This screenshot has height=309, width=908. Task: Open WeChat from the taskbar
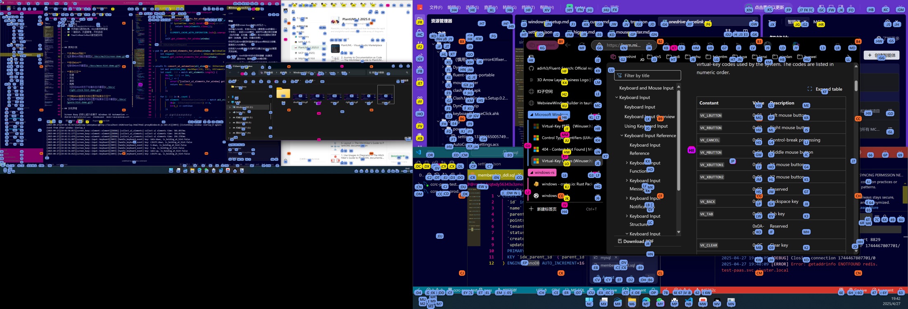pos(660,302)
